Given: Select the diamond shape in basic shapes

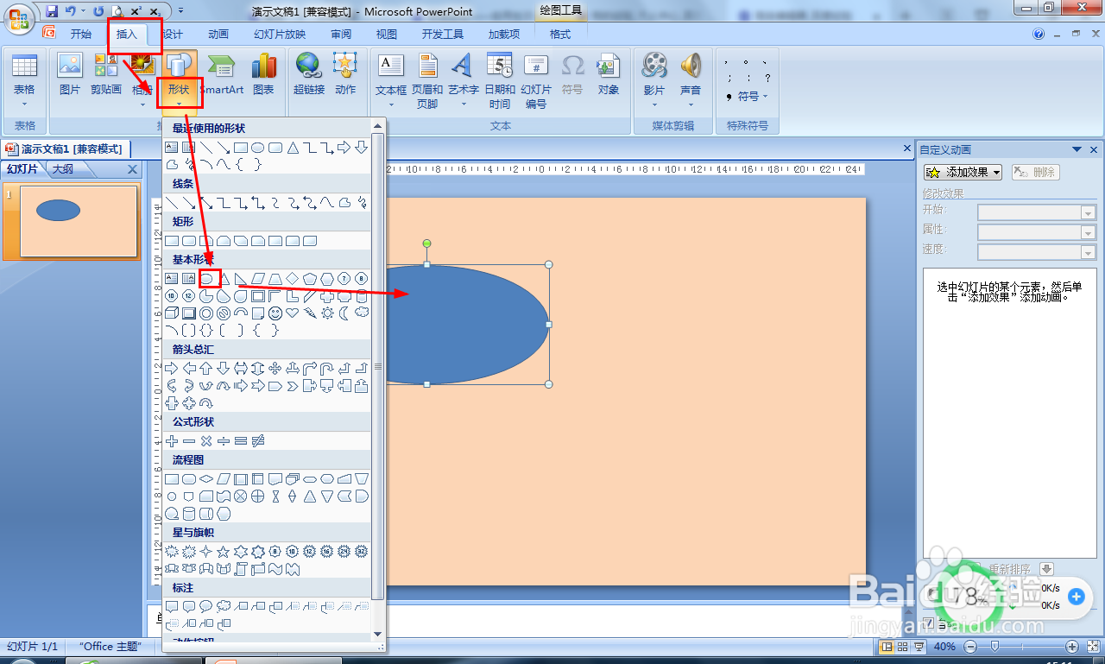Looking at the screenshot, I should [293, 278].
